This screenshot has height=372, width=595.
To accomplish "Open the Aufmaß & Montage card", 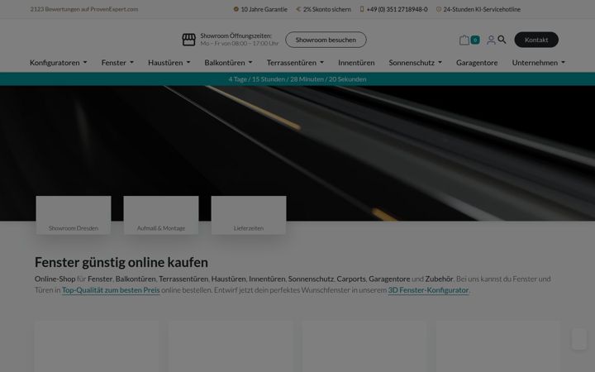I will 161,215.
